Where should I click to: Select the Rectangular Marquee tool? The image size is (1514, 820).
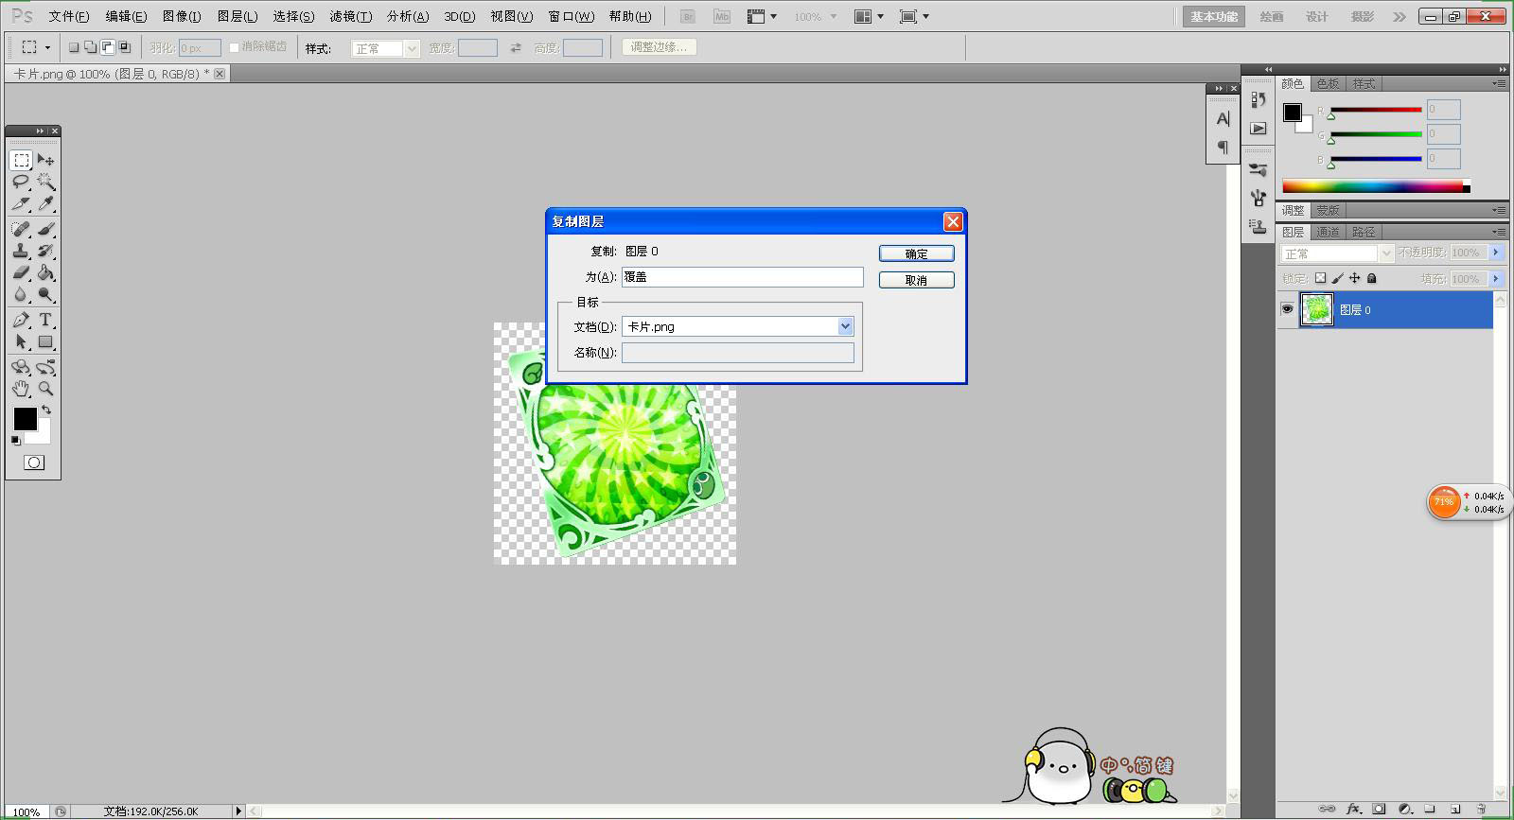click(x=21, y=160)
